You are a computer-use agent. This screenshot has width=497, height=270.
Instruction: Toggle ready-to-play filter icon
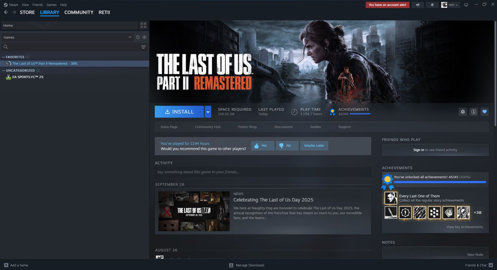[x=144, y=37]
